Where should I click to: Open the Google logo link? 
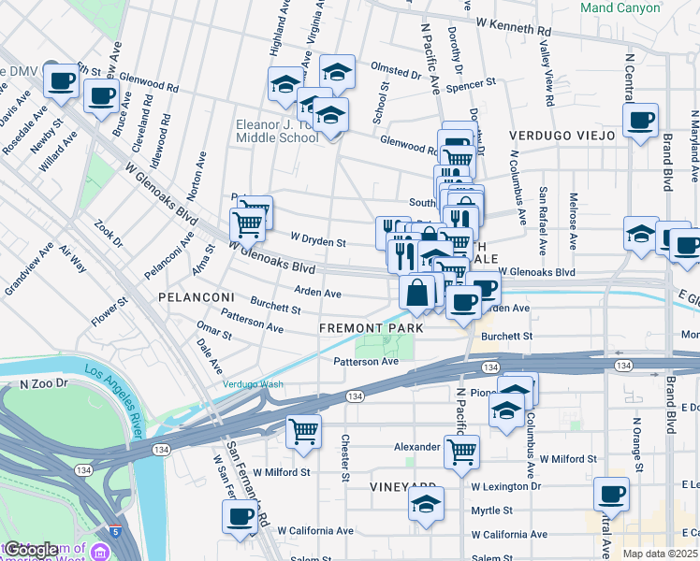32,551
